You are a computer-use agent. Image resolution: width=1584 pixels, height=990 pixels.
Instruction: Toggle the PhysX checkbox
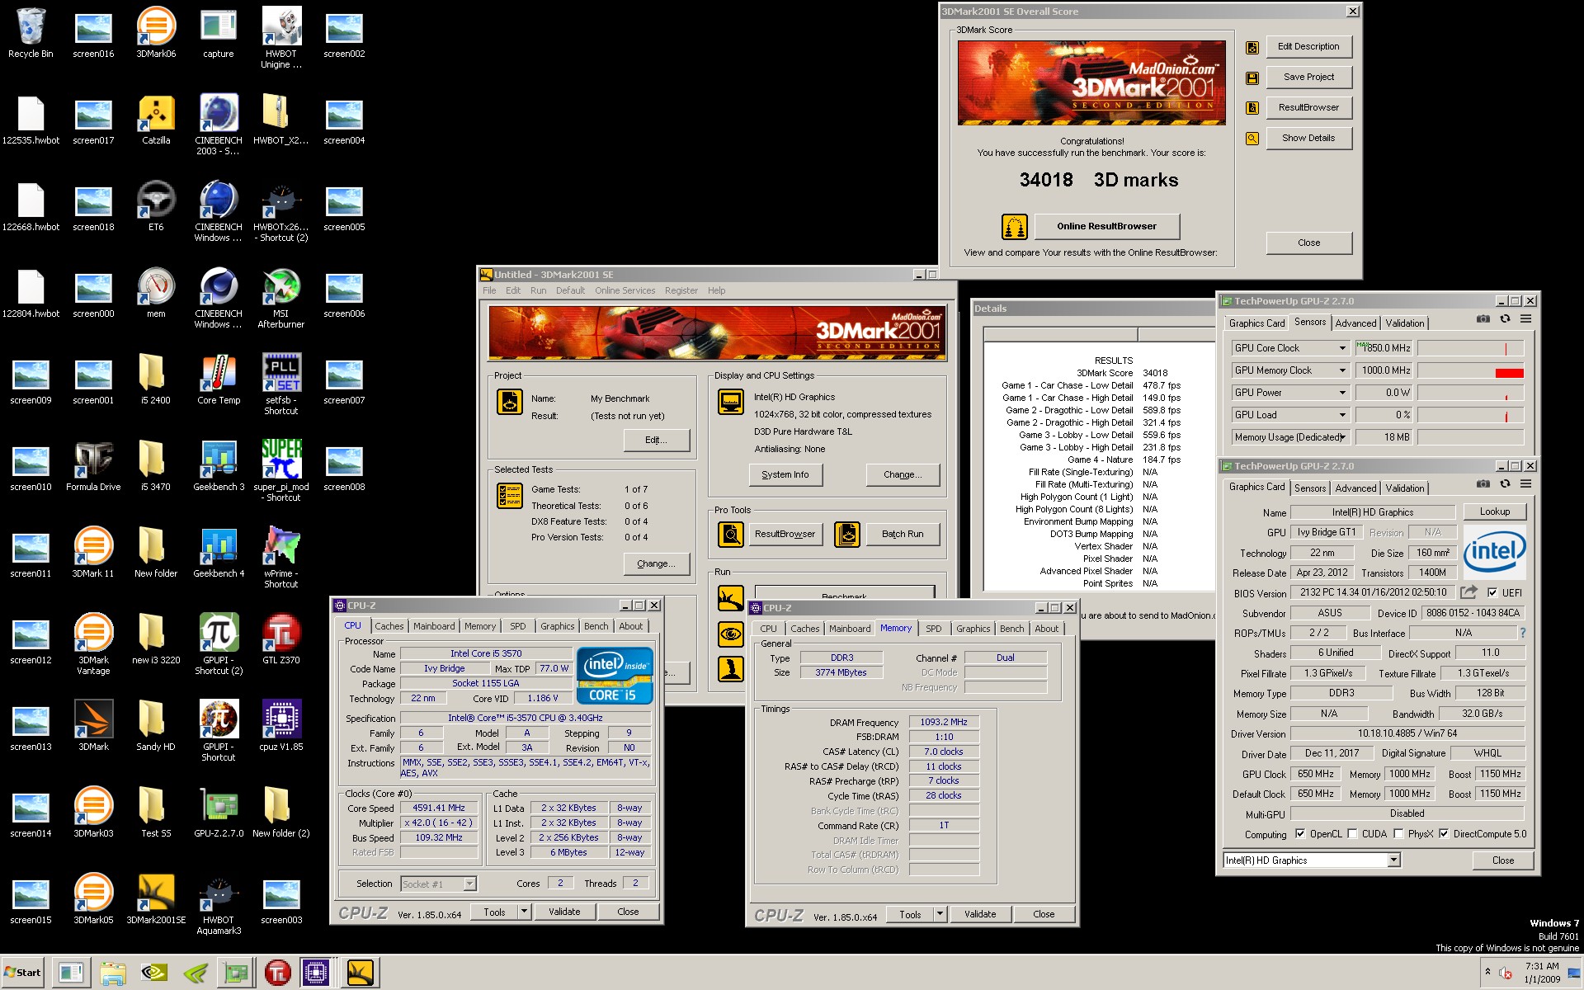tap(1398, 834)
